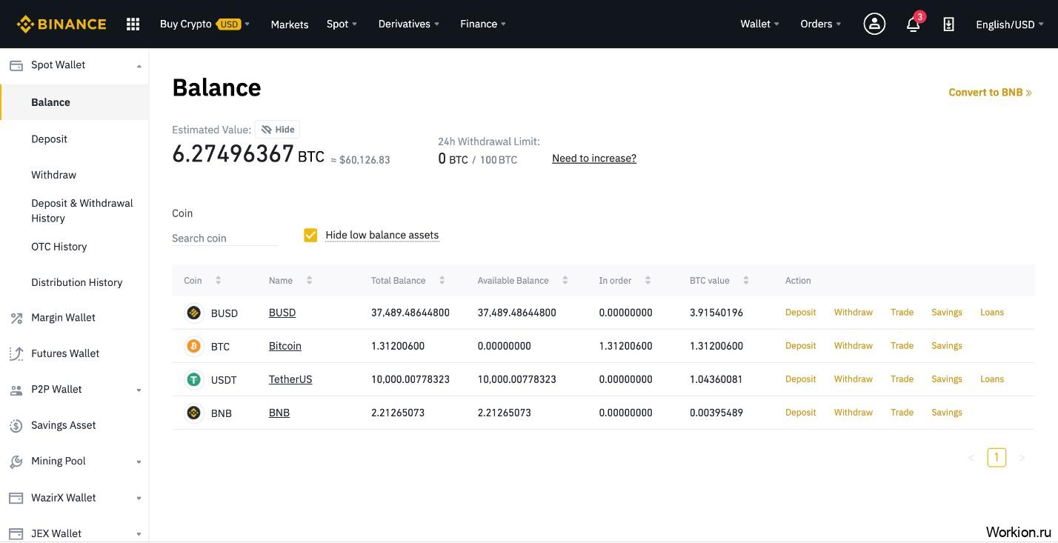
Task: Click Convert to BNB link
Action: point(990,93)
